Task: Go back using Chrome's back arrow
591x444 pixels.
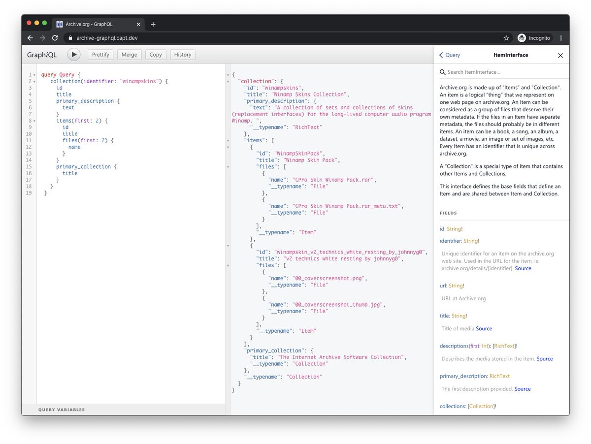Action: tap(31, 38)
